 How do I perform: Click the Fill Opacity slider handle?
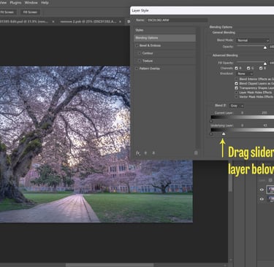coord(265,63)
